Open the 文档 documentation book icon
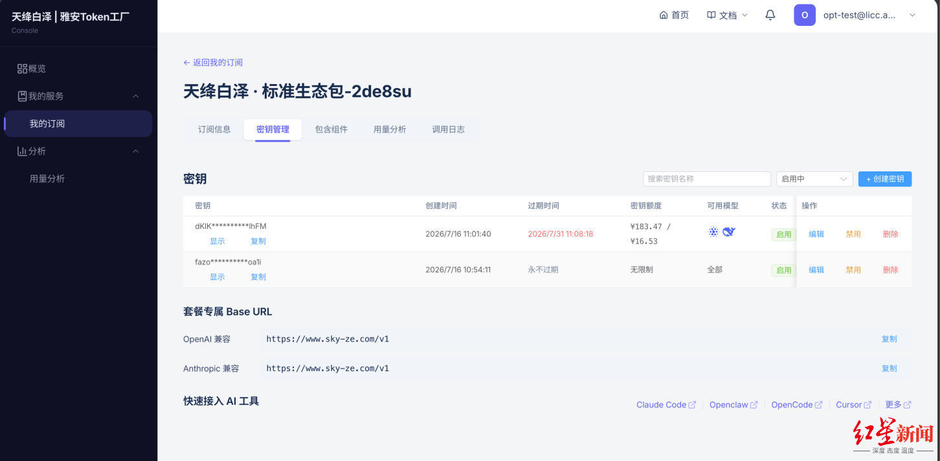Viewport: 940px width, 461px height. 711,15
